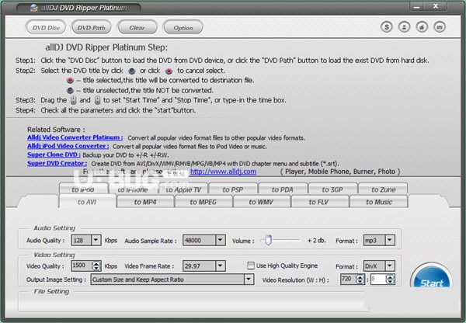466x323 pixels.
Task: Switch to the 'to MP4' tab
Action: click(x=145, y=202)
